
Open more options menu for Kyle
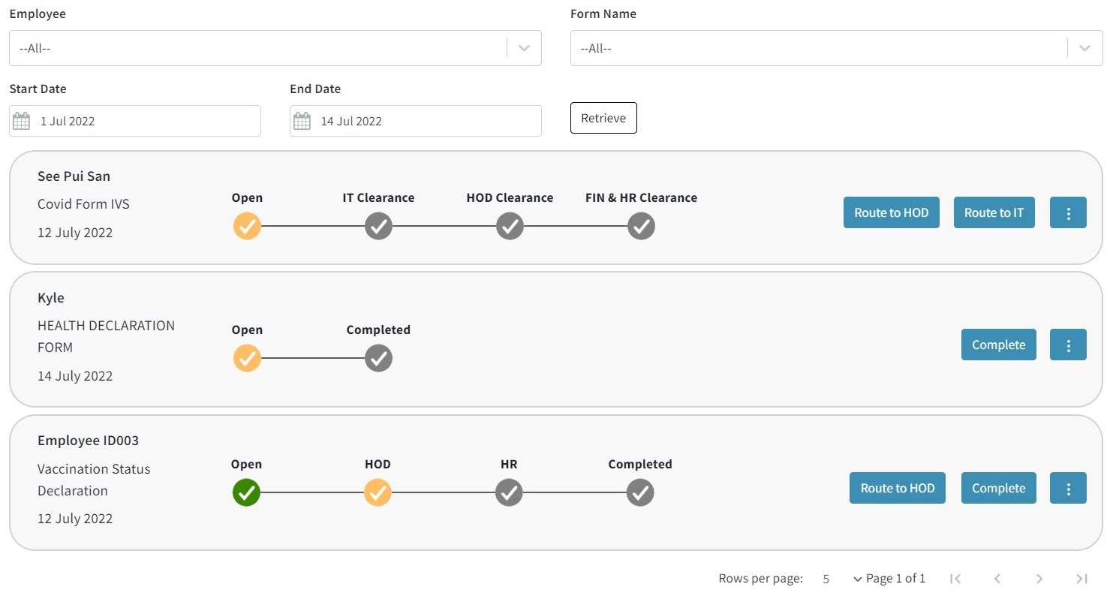point(1068,345)
